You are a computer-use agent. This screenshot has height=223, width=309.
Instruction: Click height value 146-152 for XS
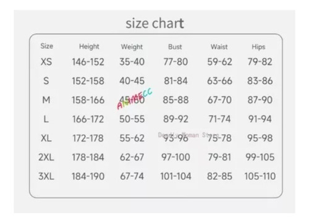[x=88, y=62]
